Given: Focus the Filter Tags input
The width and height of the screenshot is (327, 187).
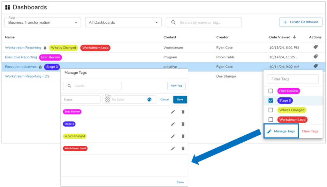Looking at the screenshot, I should 293,79.
